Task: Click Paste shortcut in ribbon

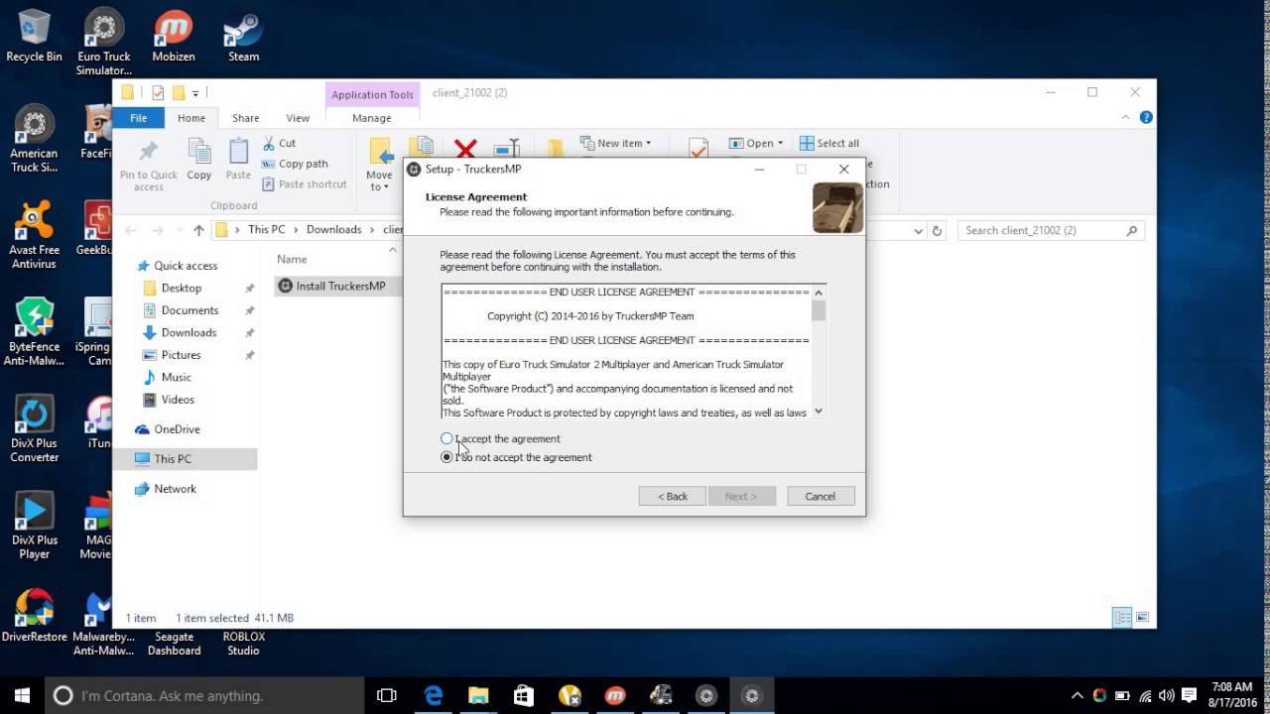Action: point(304,183)
